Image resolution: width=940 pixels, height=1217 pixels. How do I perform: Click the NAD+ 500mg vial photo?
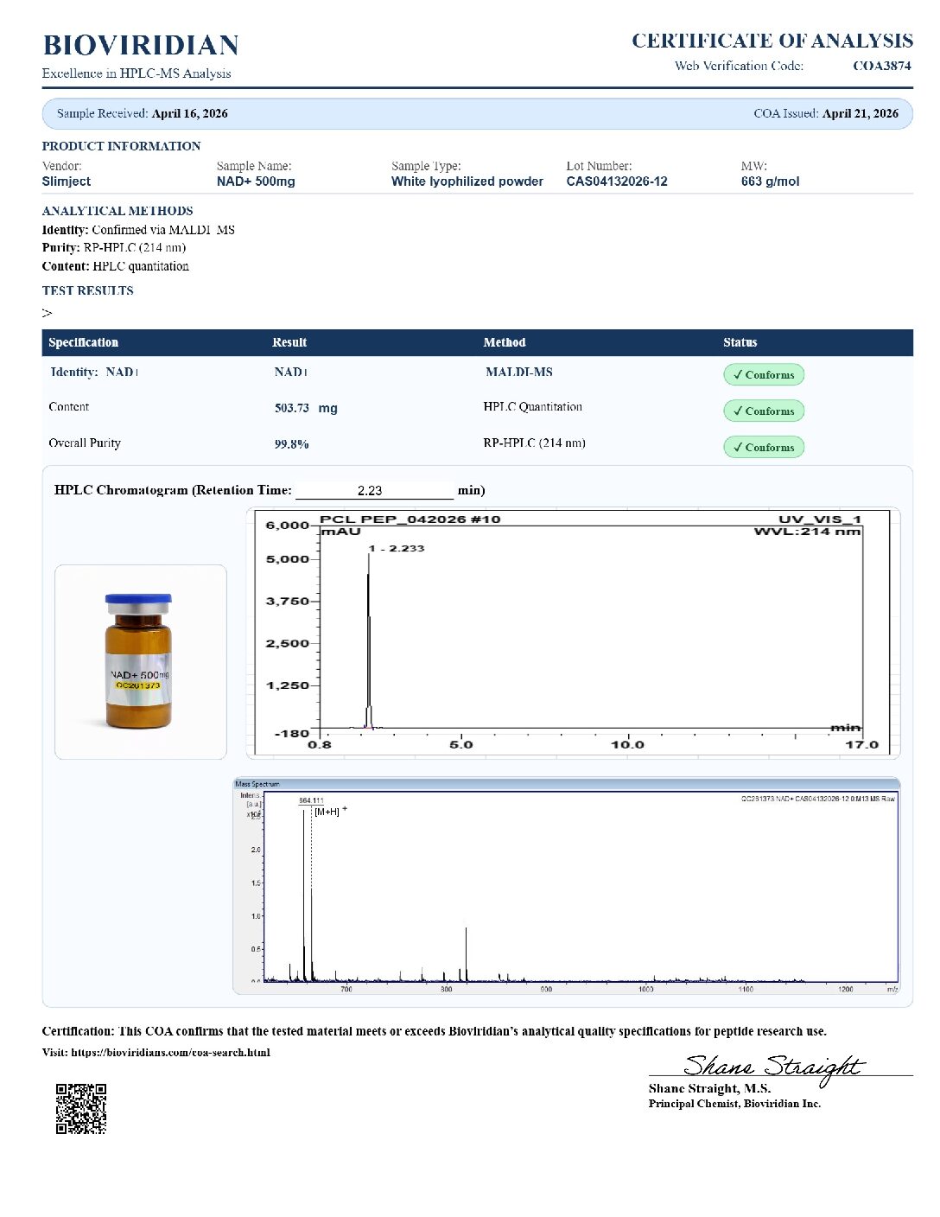pos(140,661)
